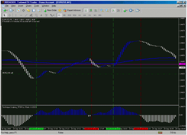
Task: Activate the M5 timeframe
Action: pos(64,15)
